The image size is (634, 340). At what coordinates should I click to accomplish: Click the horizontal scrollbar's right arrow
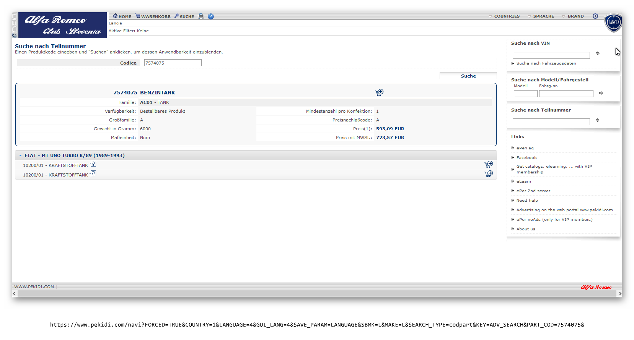tap(619, 293)
